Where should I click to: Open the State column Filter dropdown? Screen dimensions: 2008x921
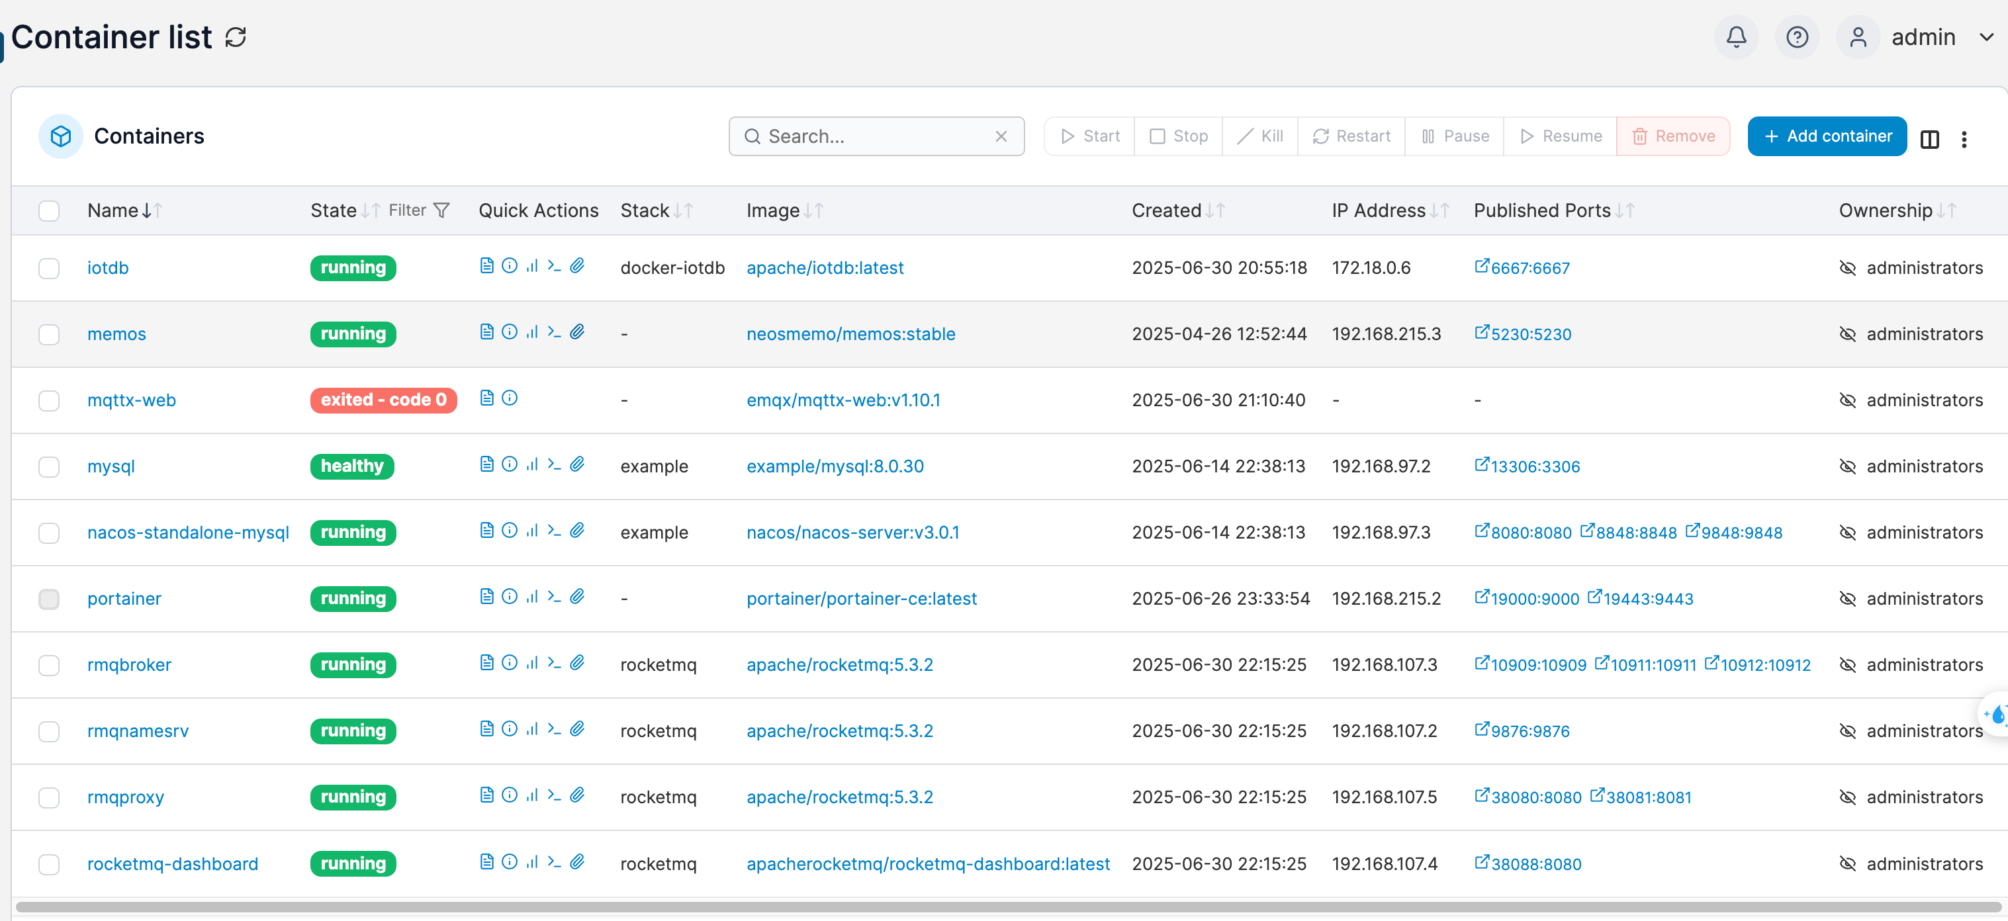pyautogui.click(x=420, y=210)
